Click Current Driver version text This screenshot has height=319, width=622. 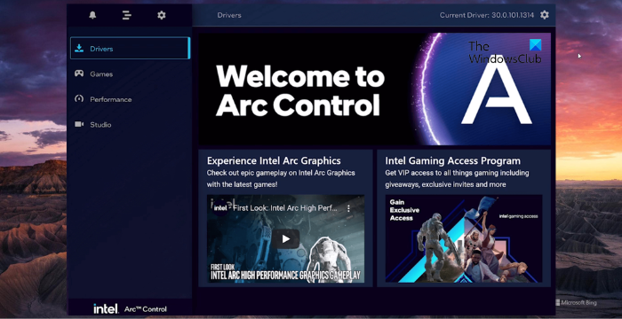(487, 15)
